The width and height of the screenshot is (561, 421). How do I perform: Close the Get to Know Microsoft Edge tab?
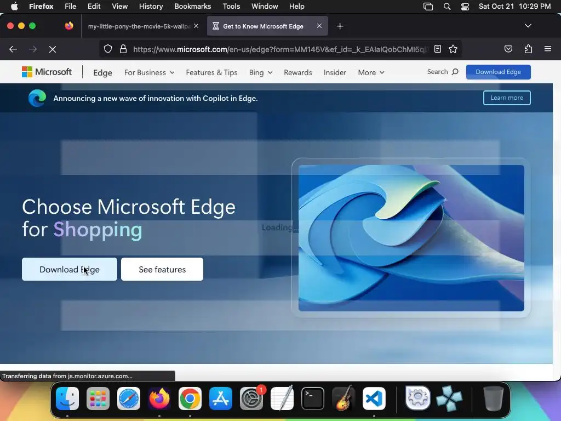[319, 26]
